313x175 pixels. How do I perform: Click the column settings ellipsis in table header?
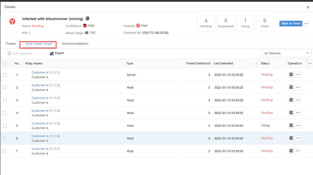coord(310,63)
